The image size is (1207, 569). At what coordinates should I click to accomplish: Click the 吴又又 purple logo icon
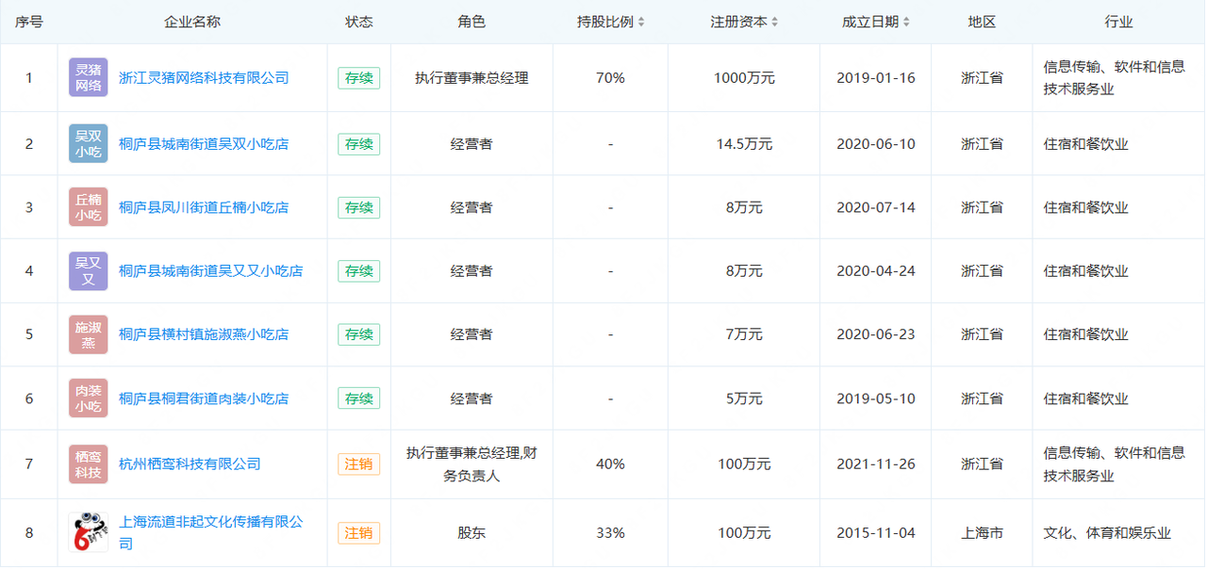coord(88,271)
